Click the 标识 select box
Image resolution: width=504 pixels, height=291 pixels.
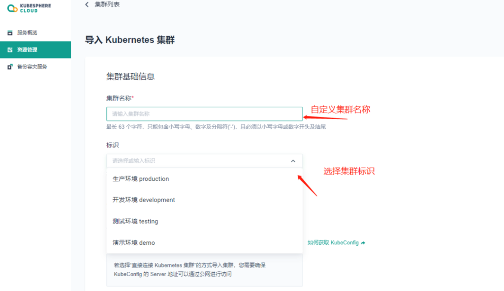(204, 161)
